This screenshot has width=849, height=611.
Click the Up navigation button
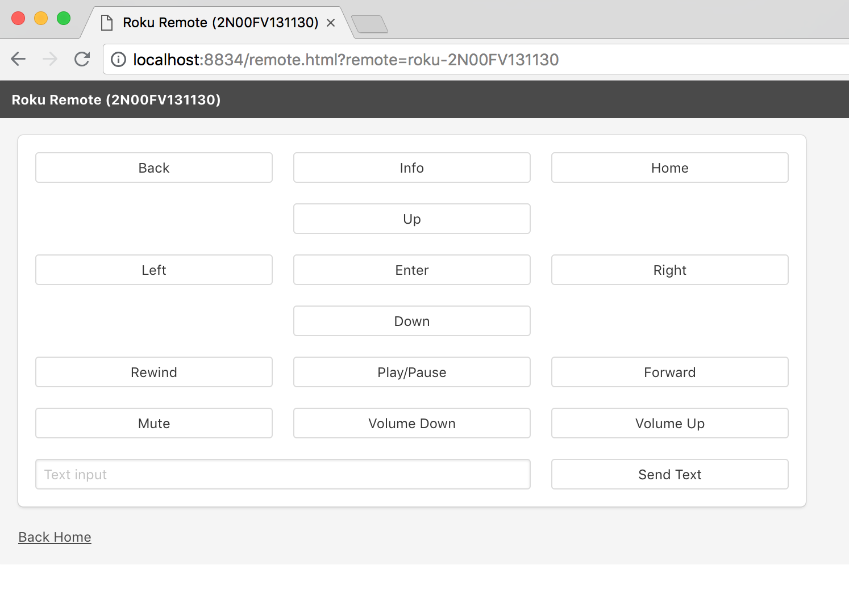click(412, 219)
